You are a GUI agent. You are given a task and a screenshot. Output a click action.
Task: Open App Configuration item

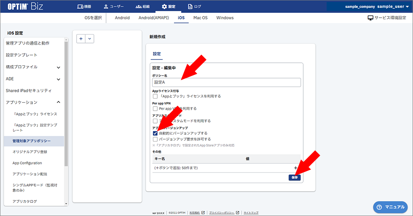[27, 163]
